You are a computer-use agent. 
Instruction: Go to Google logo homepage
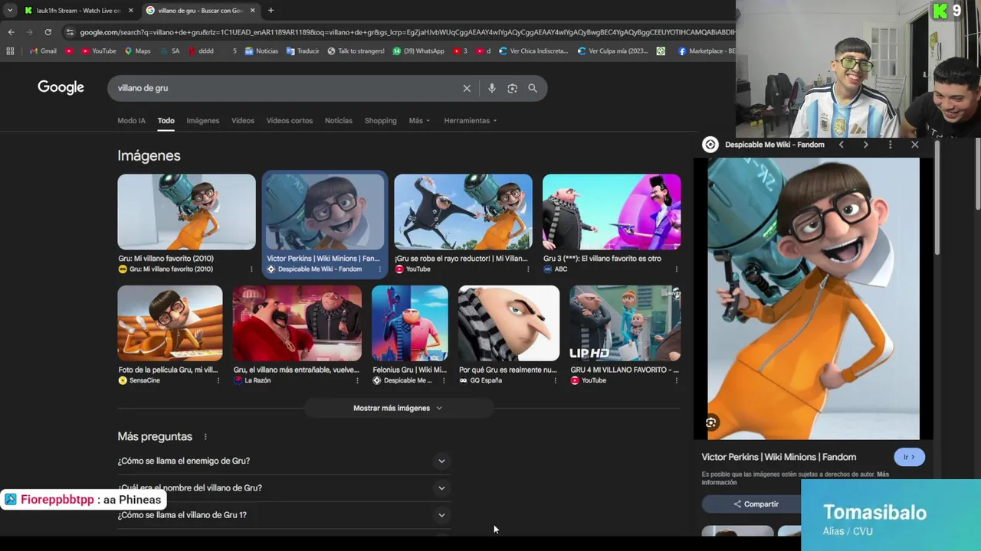click(61, 87)
